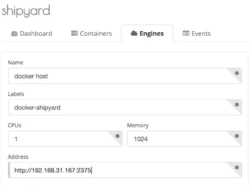
Task: Switch to the Containers tab
Action: click(x=91, y=34)
